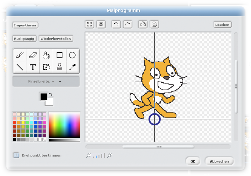Image resolution: width=251 pixels, height=176 pixels.
Task: Click the Löschen button
Action: click(x=222, y=25)
